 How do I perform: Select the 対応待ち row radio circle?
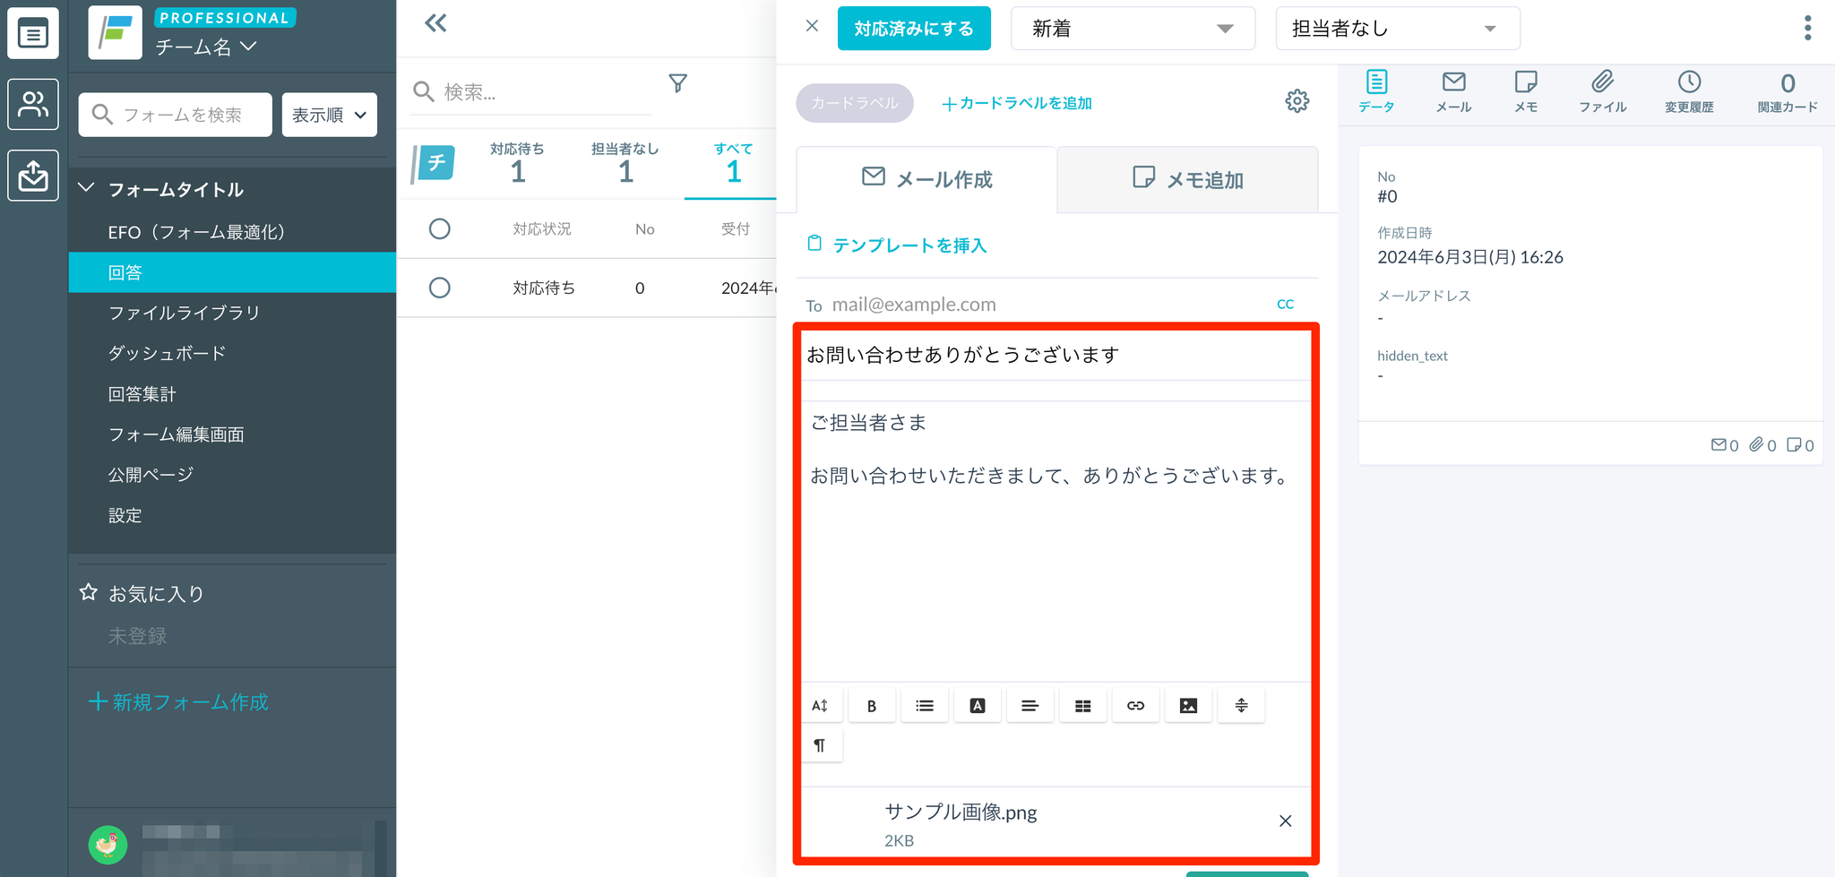click(439, 288)
